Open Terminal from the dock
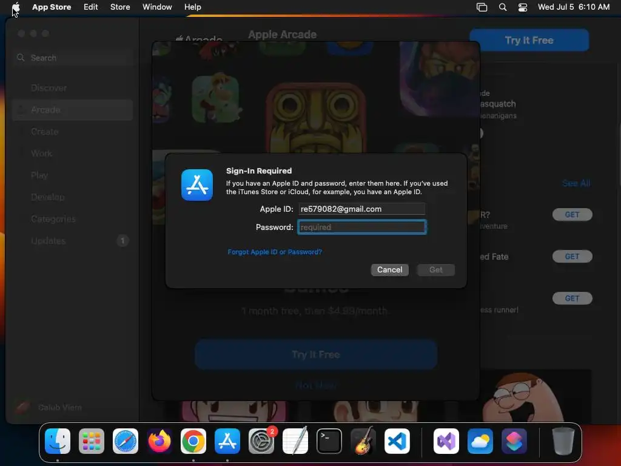 pyautogui.click(x=329, y=441)
